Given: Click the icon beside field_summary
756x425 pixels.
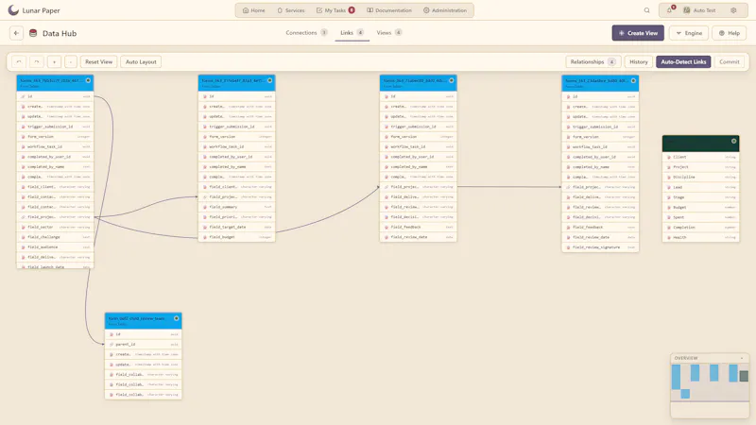Looking at the screenshot, I should pyautogui.click(x=205, y=207).
